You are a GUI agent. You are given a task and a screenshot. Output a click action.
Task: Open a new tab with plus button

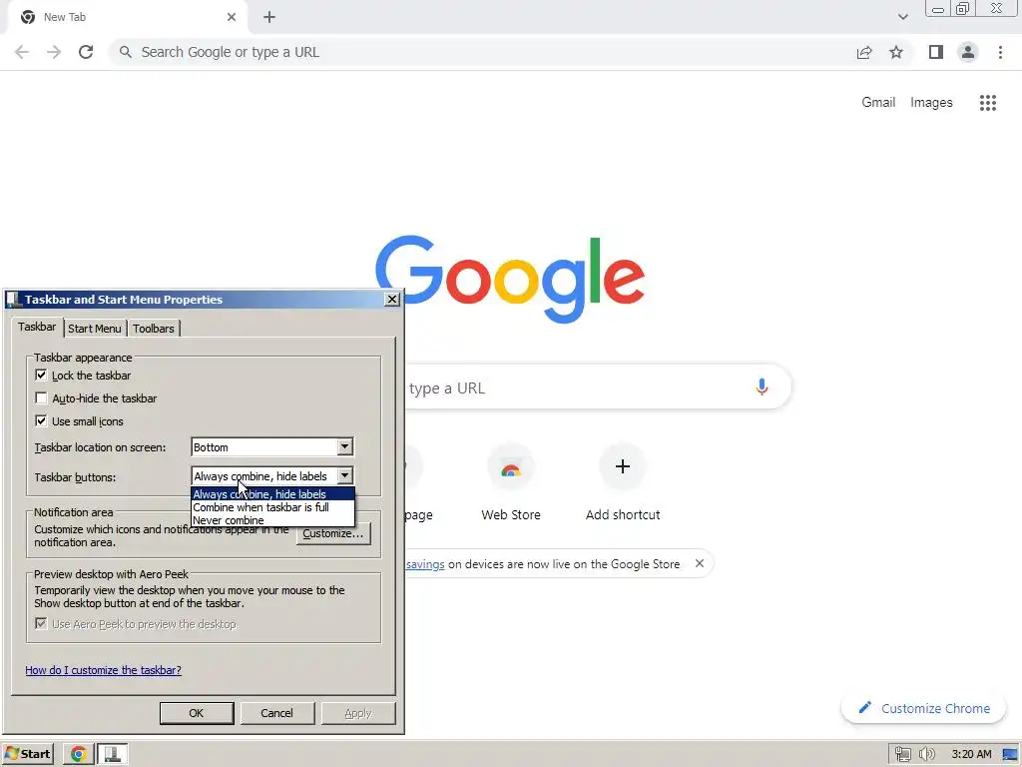(x=269, y=17)
